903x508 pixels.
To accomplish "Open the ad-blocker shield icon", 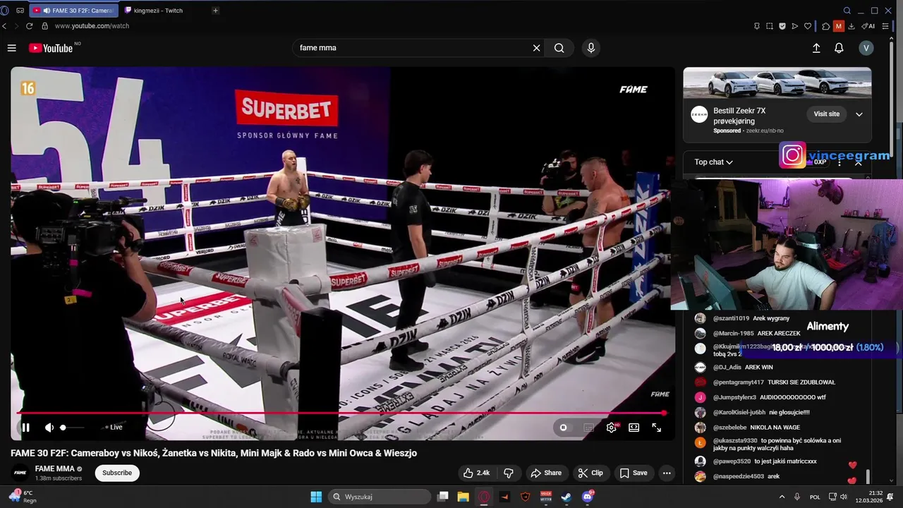I will tap(782, 26).
